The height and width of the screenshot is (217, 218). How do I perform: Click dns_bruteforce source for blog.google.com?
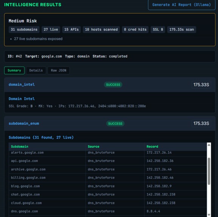click(101, 186)
